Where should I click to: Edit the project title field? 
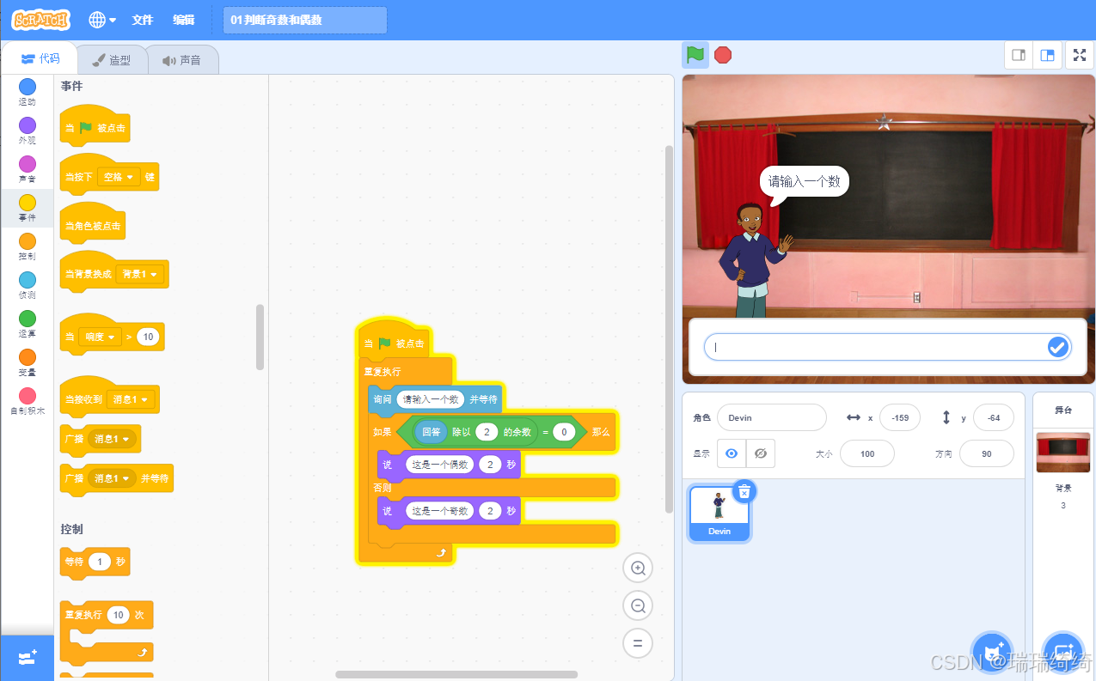(305, 20)
